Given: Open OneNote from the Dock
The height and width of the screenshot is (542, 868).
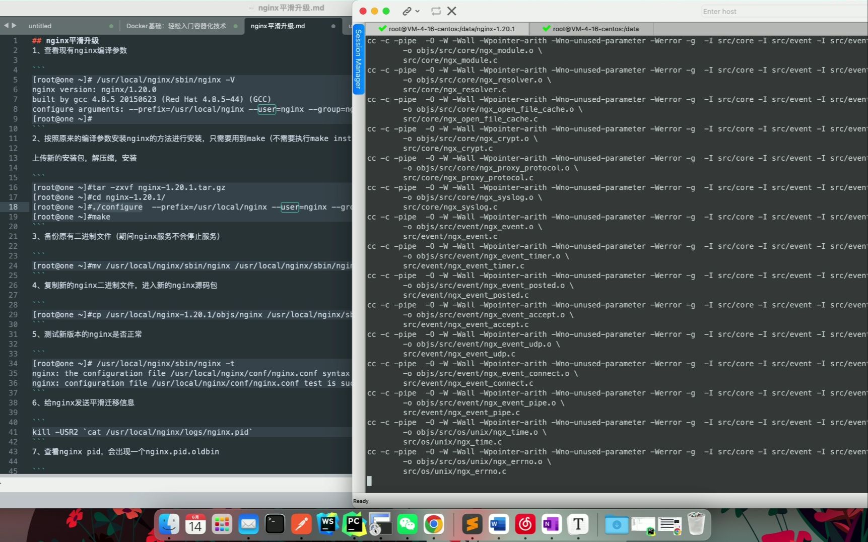Looking at the screenshot, I should click(552, 524).
